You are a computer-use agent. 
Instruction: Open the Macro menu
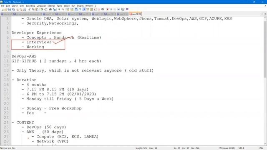pyautogui.click(x=67, y=6)
